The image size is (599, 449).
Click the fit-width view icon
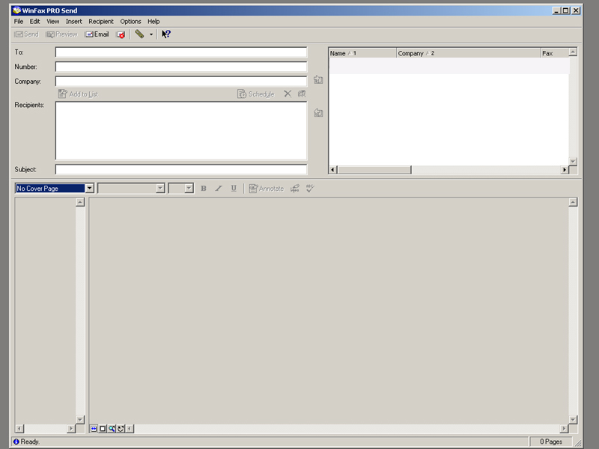tap(94, 429)
